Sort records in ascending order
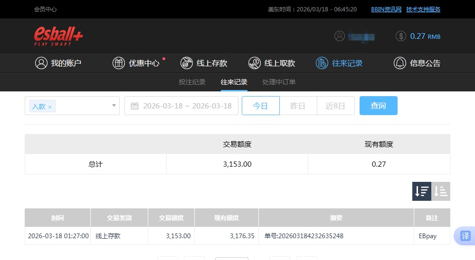This screenshot has width=475, height=260. click(x=441, y=191)
